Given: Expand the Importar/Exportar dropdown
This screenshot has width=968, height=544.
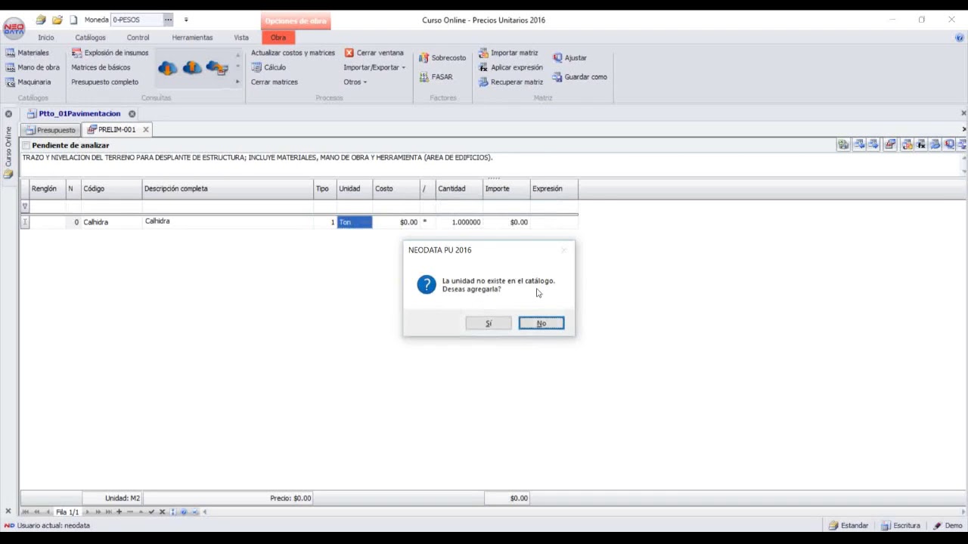Looking at the screenshot, I should [x=374, y=67].
